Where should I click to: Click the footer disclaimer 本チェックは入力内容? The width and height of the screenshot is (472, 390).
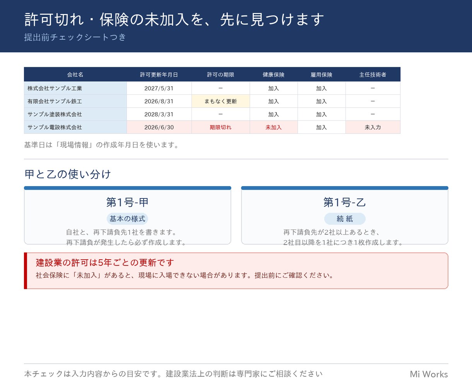[x=173, y=374]
